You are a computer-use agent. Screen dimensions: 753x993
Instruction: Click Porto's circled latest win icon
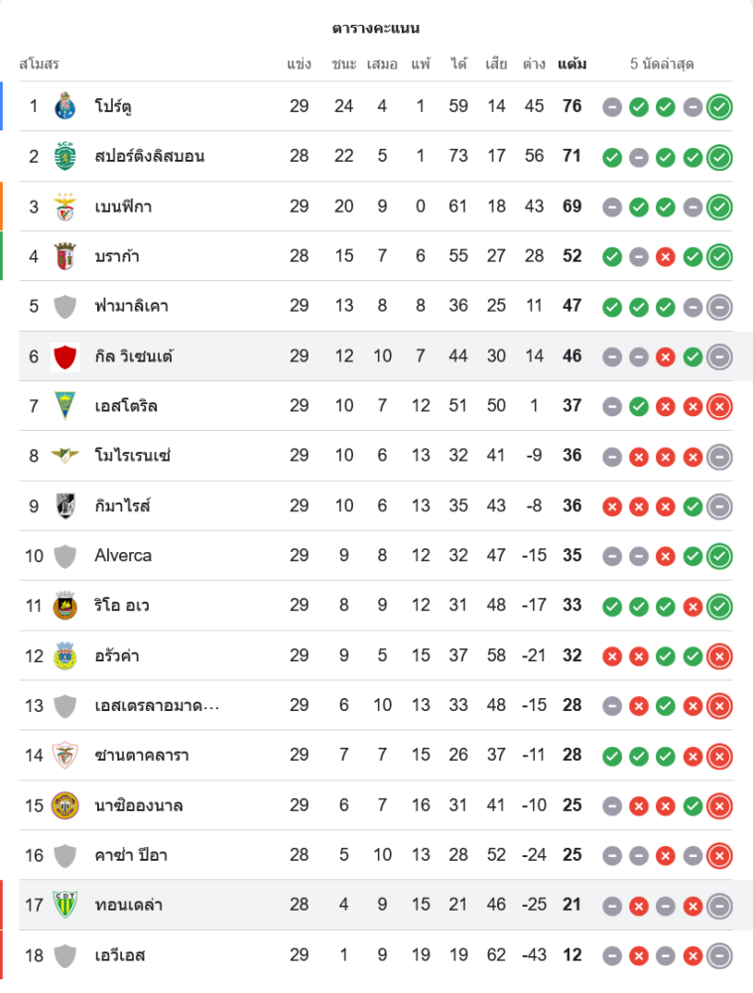[x=719, y=106]
